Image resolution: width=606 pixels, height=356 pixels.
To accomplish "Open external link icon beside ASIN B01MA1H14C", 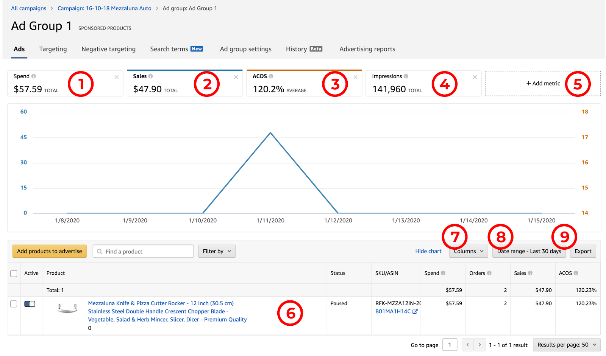I will pyautogui.click(x=415, y=311).
